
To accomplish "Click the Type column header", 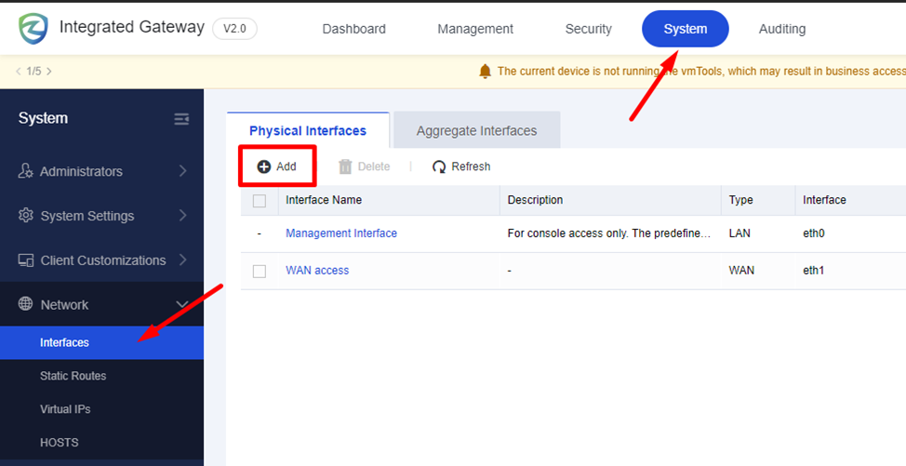I will click(740, 200).
